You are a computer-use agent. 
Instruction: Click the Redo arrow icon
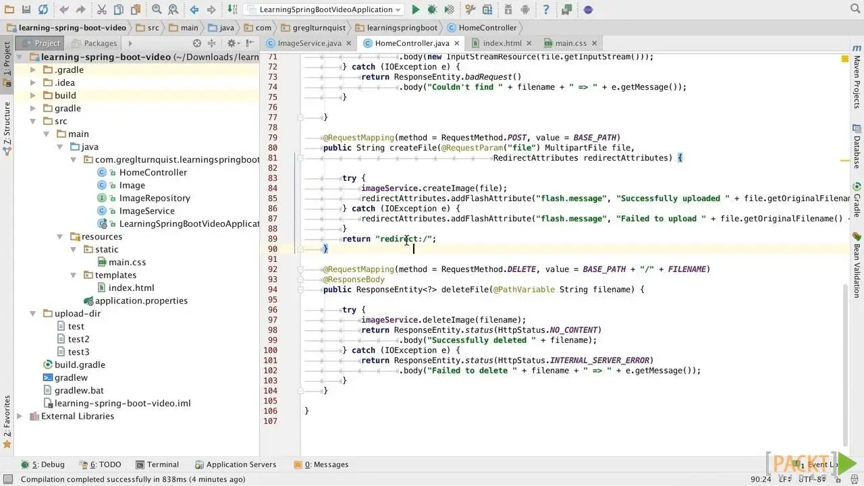click(x=81, y=9)
